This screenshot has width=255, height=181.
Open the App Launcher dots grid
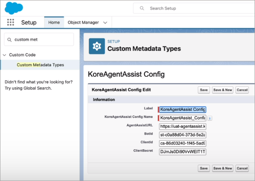[x=11, y=22]
